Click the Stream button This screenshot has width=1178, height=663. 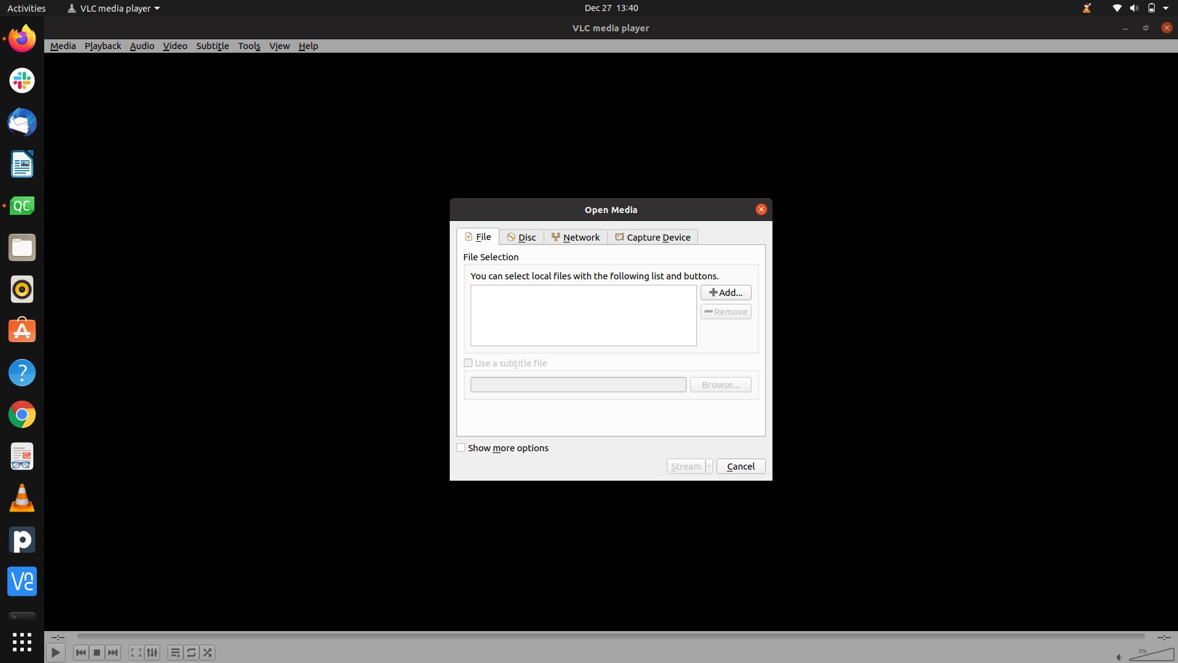coord(686,467)
